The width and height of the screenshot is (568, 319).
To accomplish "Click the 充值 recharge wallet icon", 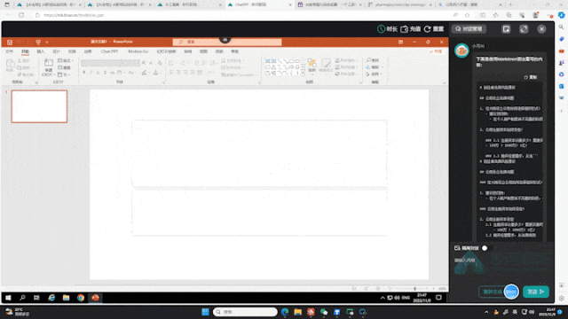I will point(404,29).
